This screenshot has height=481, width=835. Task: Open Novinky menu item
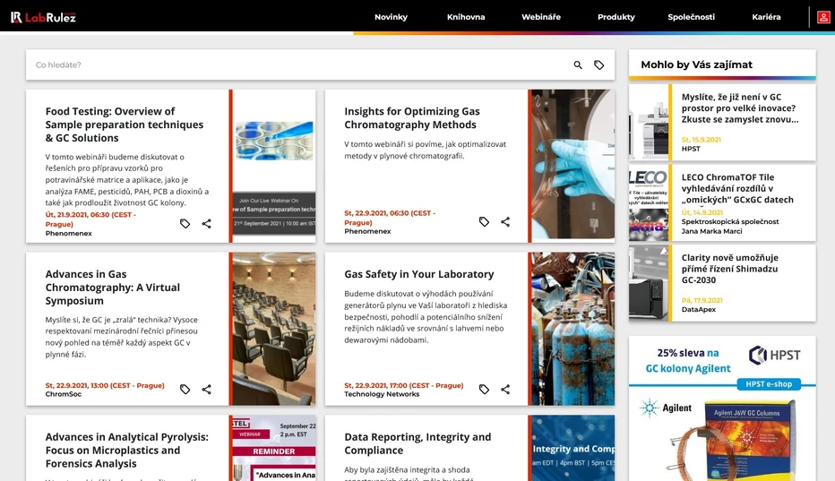(x=391, y=17)
